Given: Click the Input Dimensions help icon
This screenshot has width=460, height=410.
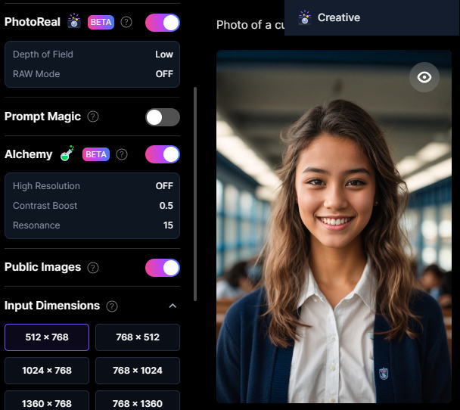Looking at the screenshot, I should 112,306.
